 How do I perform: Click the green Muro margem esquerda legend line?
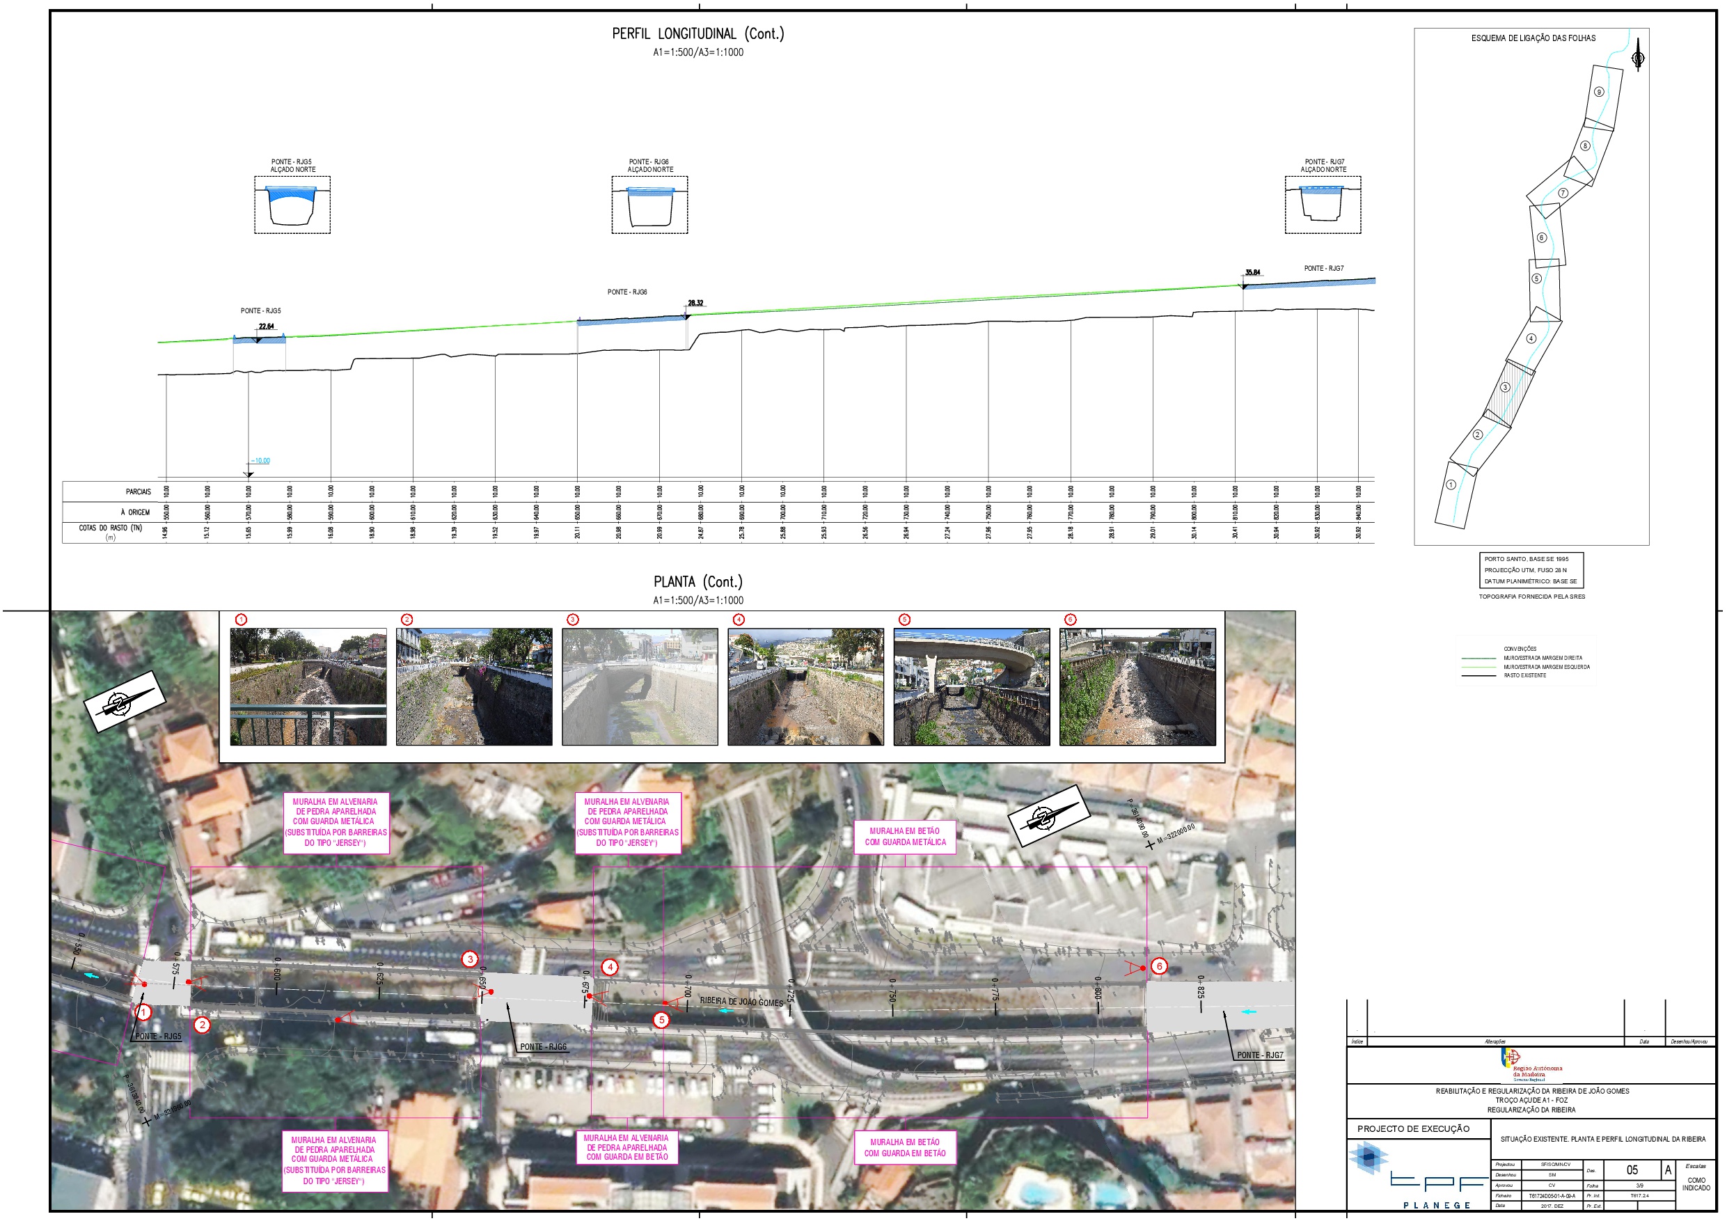(1481, 667)
